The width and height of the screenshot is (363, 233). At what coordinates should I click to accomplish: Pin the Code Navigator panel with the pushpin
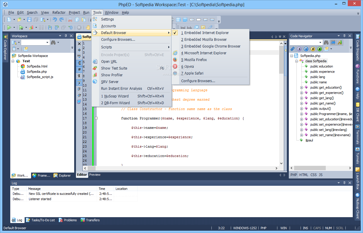point(344,36)
